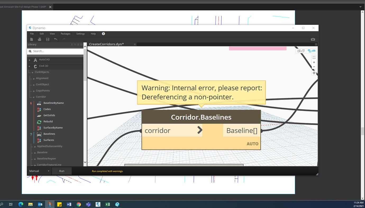Select the Rebuild node icon under Corridor

(x=39, y=121)
